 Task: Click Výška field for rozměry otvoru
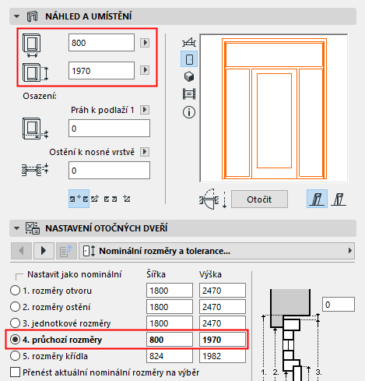coord(223,291)
